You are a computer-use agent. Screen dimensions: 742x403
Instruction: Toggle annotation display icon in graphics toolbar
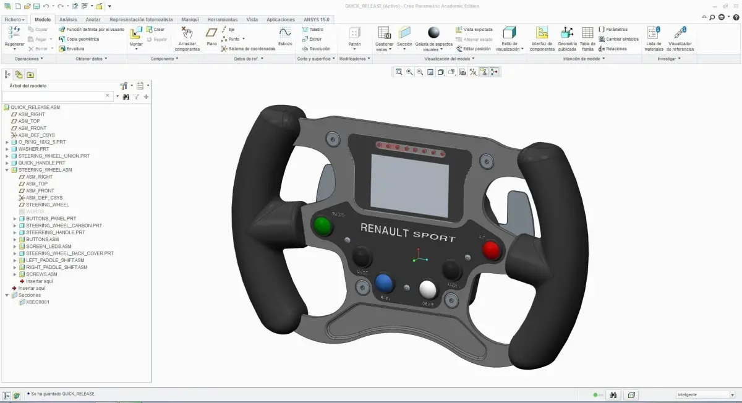[484, 72]
